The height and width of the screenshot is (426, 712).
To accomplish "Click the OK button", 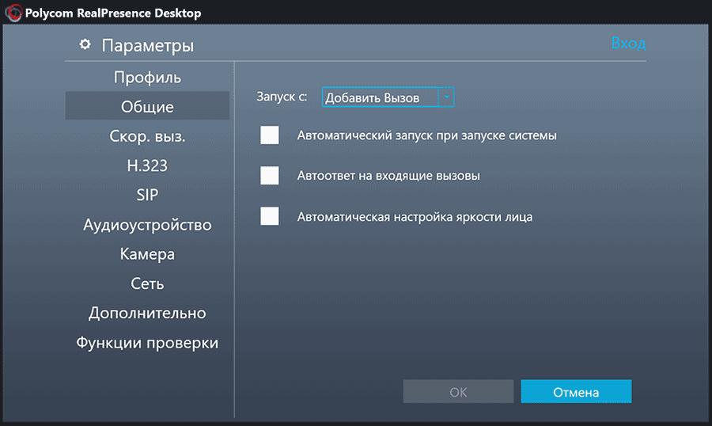I will [458, 391].
